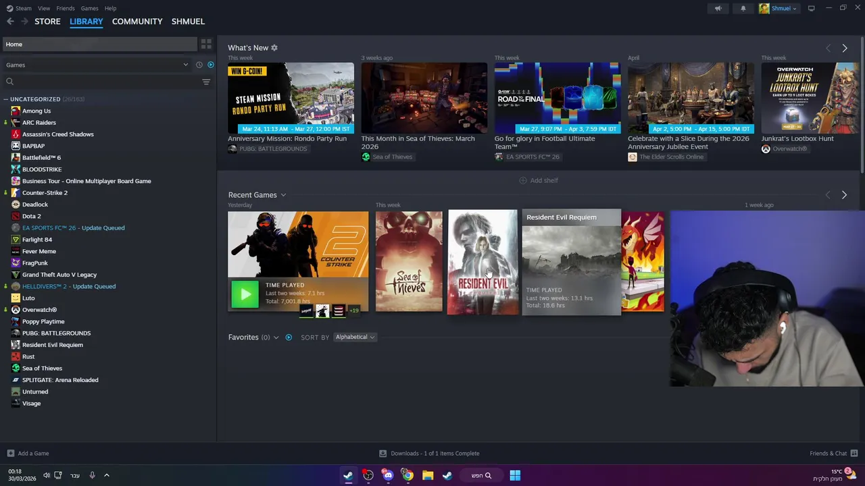
Task: Click the Downloads status icon
Action: click(x=382, y=454)
